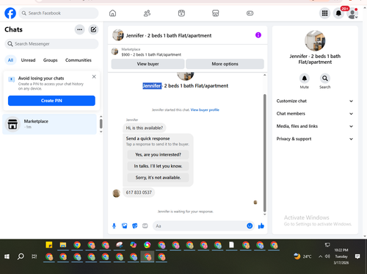Open Sticky Notes from taskbar

[x=49, y=245]
